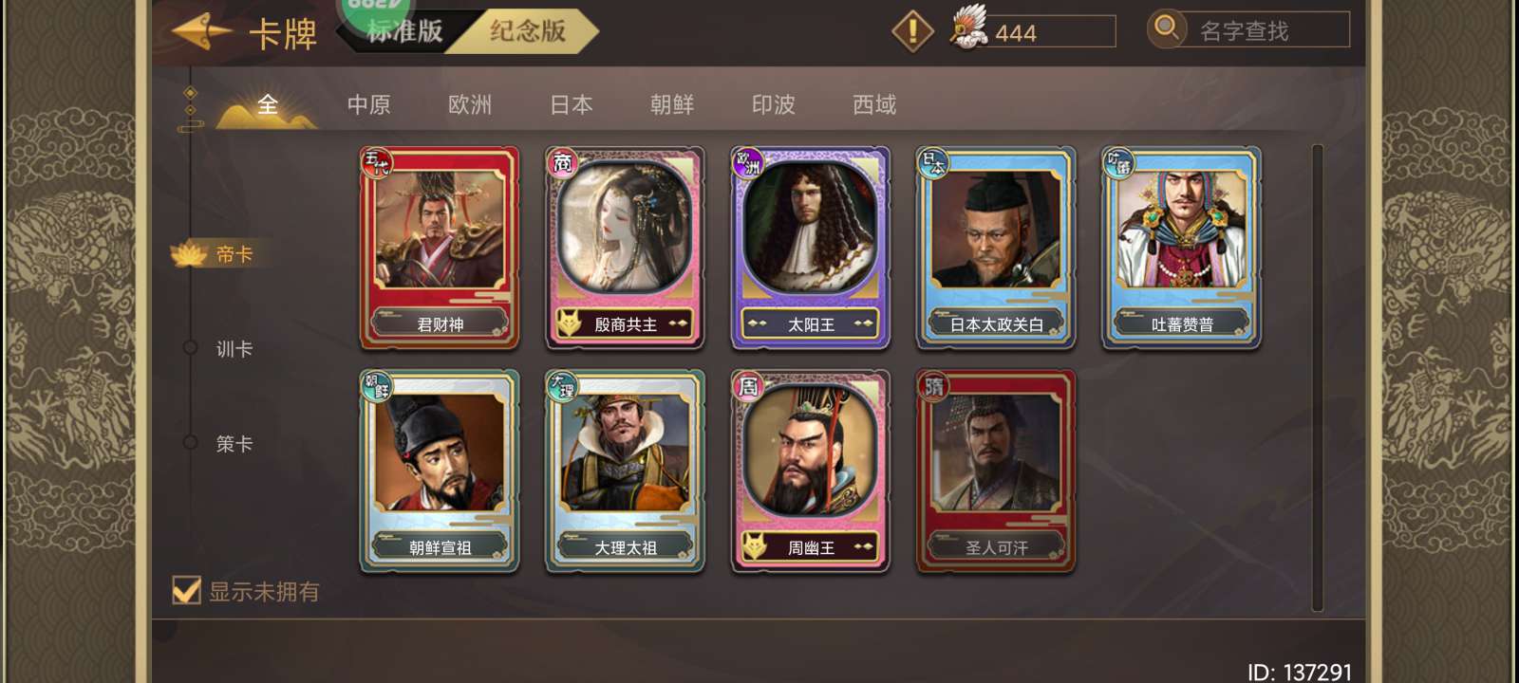This screenshot has height=683, width=1519.
Task: Click the 欧洲 badge on 太阳王 card
Action: pos(748,162)
